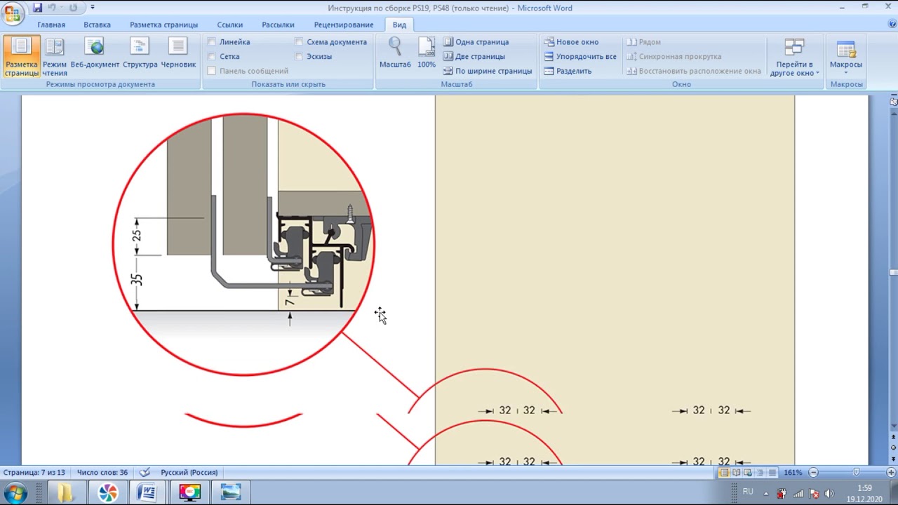Screen dimensions: 898x505
Task: Open the Office button menu
Action: (x=12, y=13)
